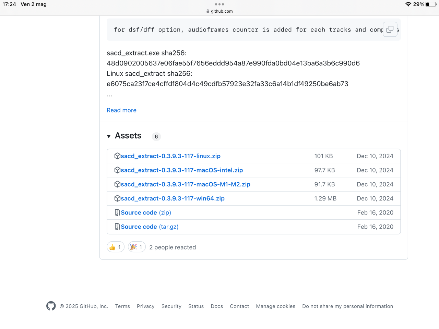439x329 pixels.
Task: Download Source code (tar.gz)
Action: pyautogui.click(x=150, y=227)
